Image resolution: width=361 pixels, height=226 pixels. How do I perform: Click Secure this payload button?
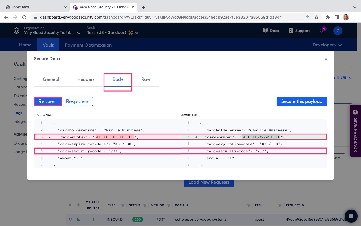[302, 101]
